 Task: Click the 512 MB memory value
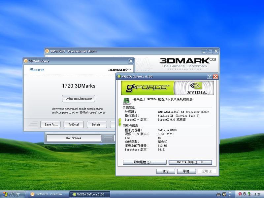[162, 146]
